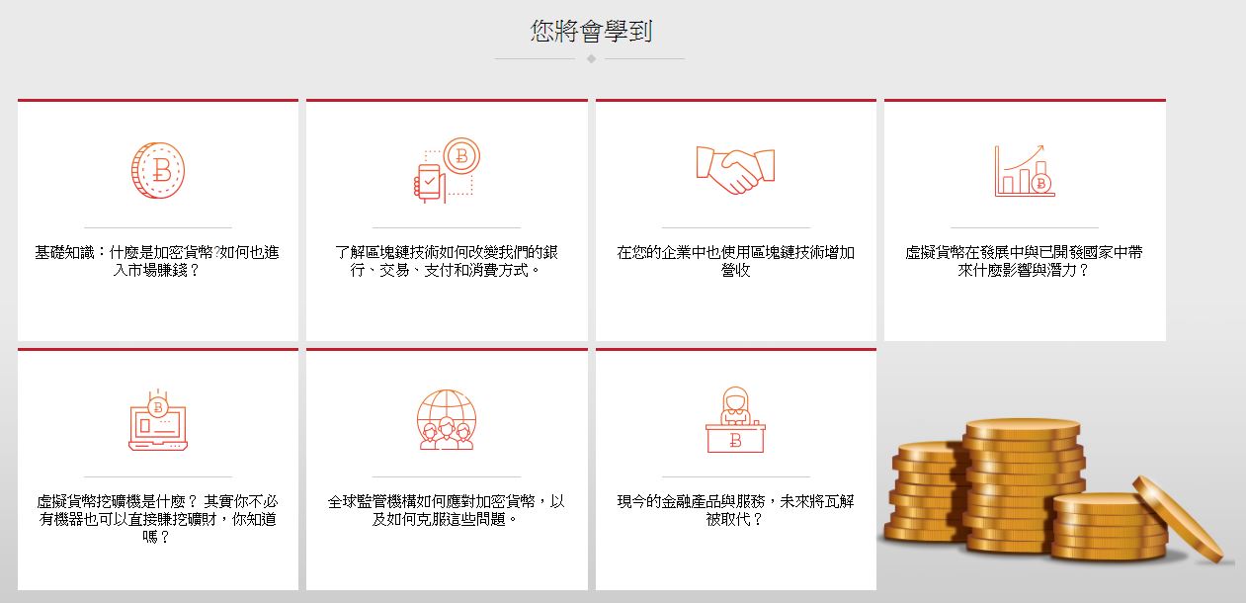1246x603 pixels.
Task: Click the 在您的企業中 revenue text
Action: point(735,261)
